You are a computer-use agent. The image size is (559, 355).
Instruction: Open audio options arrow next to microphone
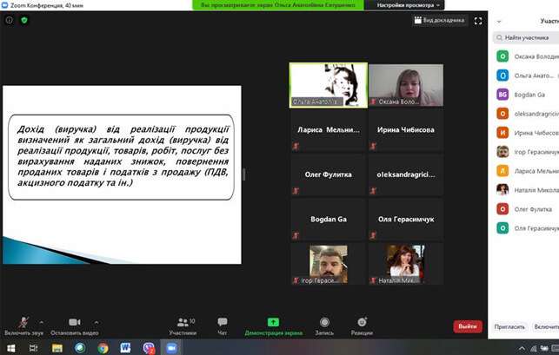click(40, 320)
